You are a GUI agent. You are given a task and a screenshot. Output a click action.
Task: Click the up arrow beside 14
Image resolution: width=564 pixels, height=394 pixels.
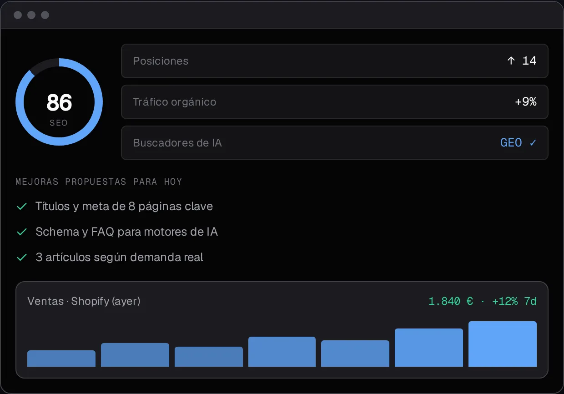pos(511,61)
